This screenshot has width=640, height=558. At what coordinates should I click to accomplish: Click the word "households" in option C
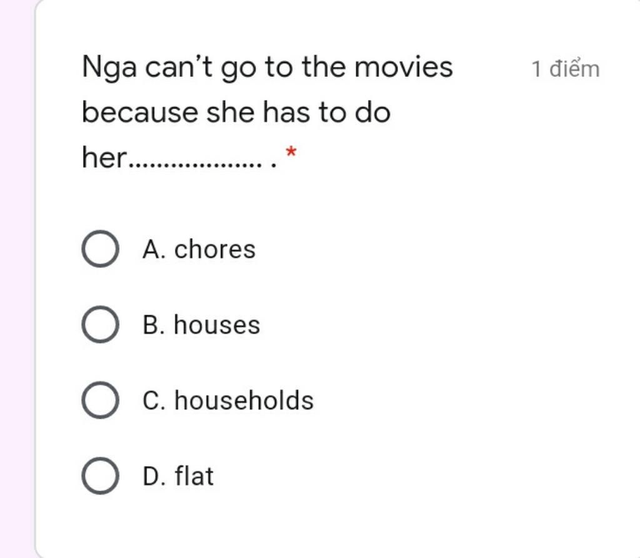point(244,400)
